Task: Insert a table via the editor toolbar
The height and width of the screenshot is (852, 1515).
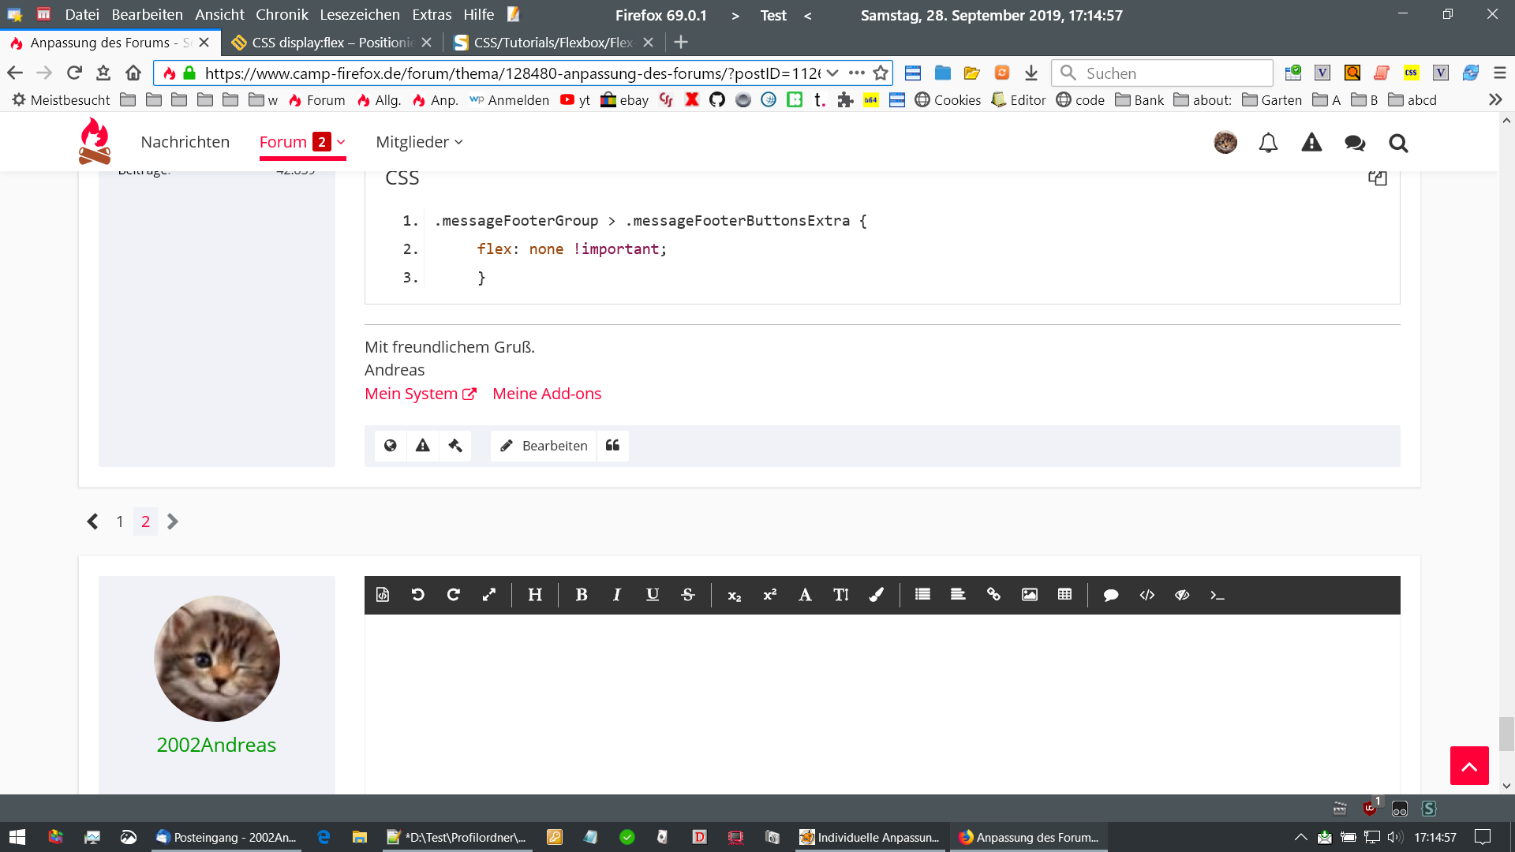Action: click(x=1064, y=595)
